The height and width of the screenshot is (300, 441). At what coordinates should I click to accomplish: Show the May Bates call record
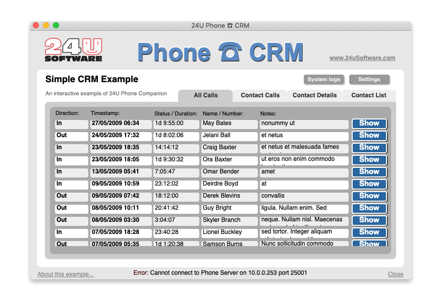click(x=369, y=124)
